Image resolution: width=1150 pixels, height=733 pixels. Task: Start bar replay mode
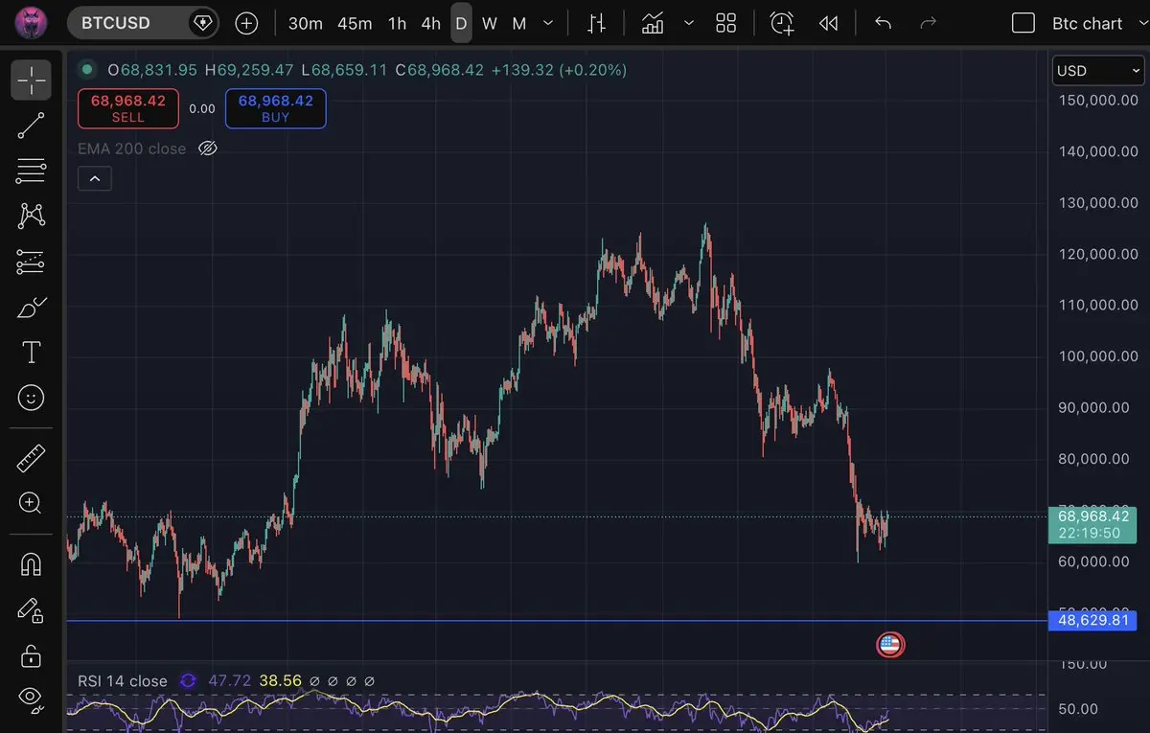(x=828, y=23)
